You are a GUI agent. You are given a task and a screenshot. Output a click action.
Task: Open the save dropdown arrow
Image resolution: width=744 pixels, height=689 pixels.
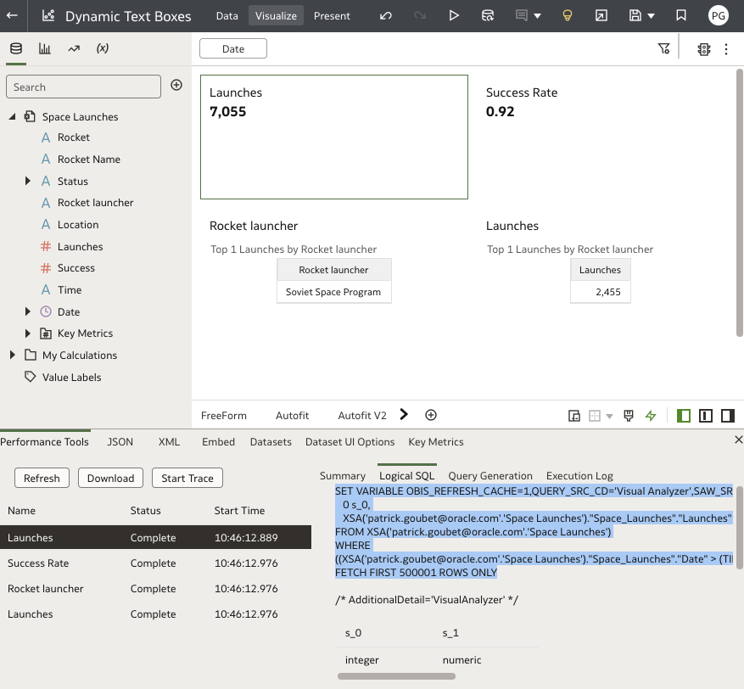(649, 14)
